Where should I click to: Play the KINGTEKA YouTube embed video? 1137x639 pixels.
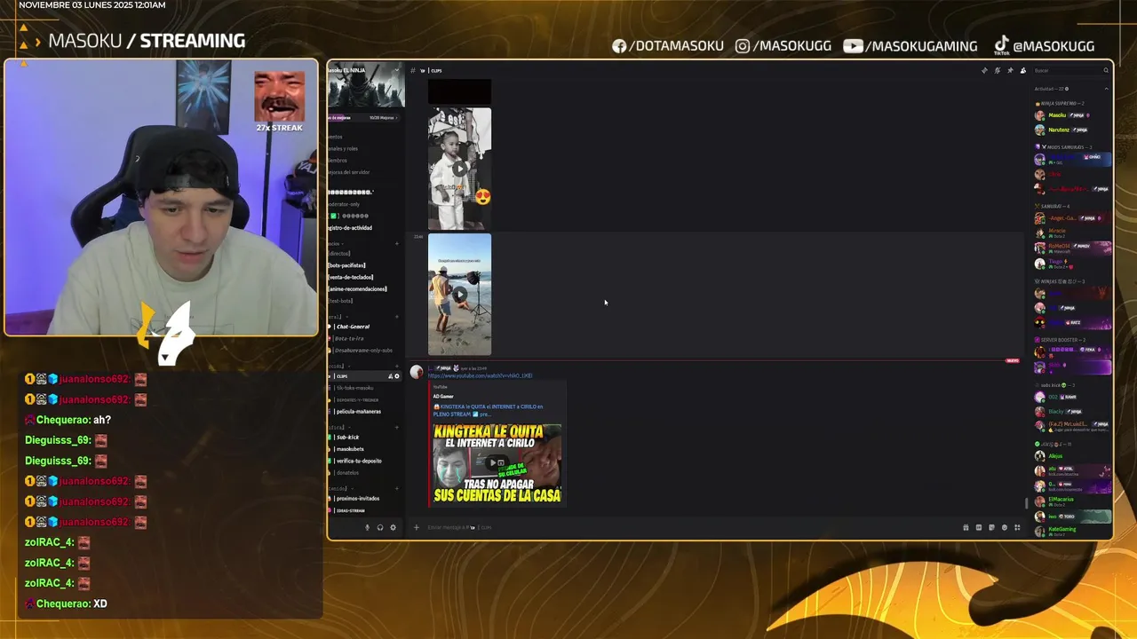[x=494, y=462]
